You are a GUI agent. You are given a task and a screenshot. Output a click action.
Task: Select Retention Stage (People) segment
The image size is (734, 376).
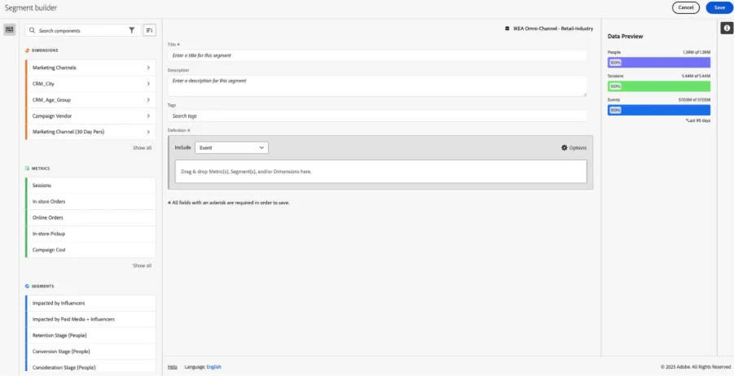[90, 335]
